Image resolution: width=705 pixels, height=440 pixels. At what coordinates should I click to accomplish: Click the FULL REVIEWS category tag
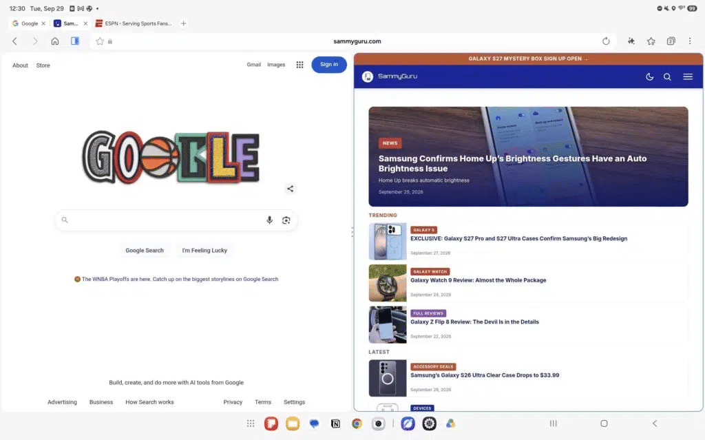point(428,313)
